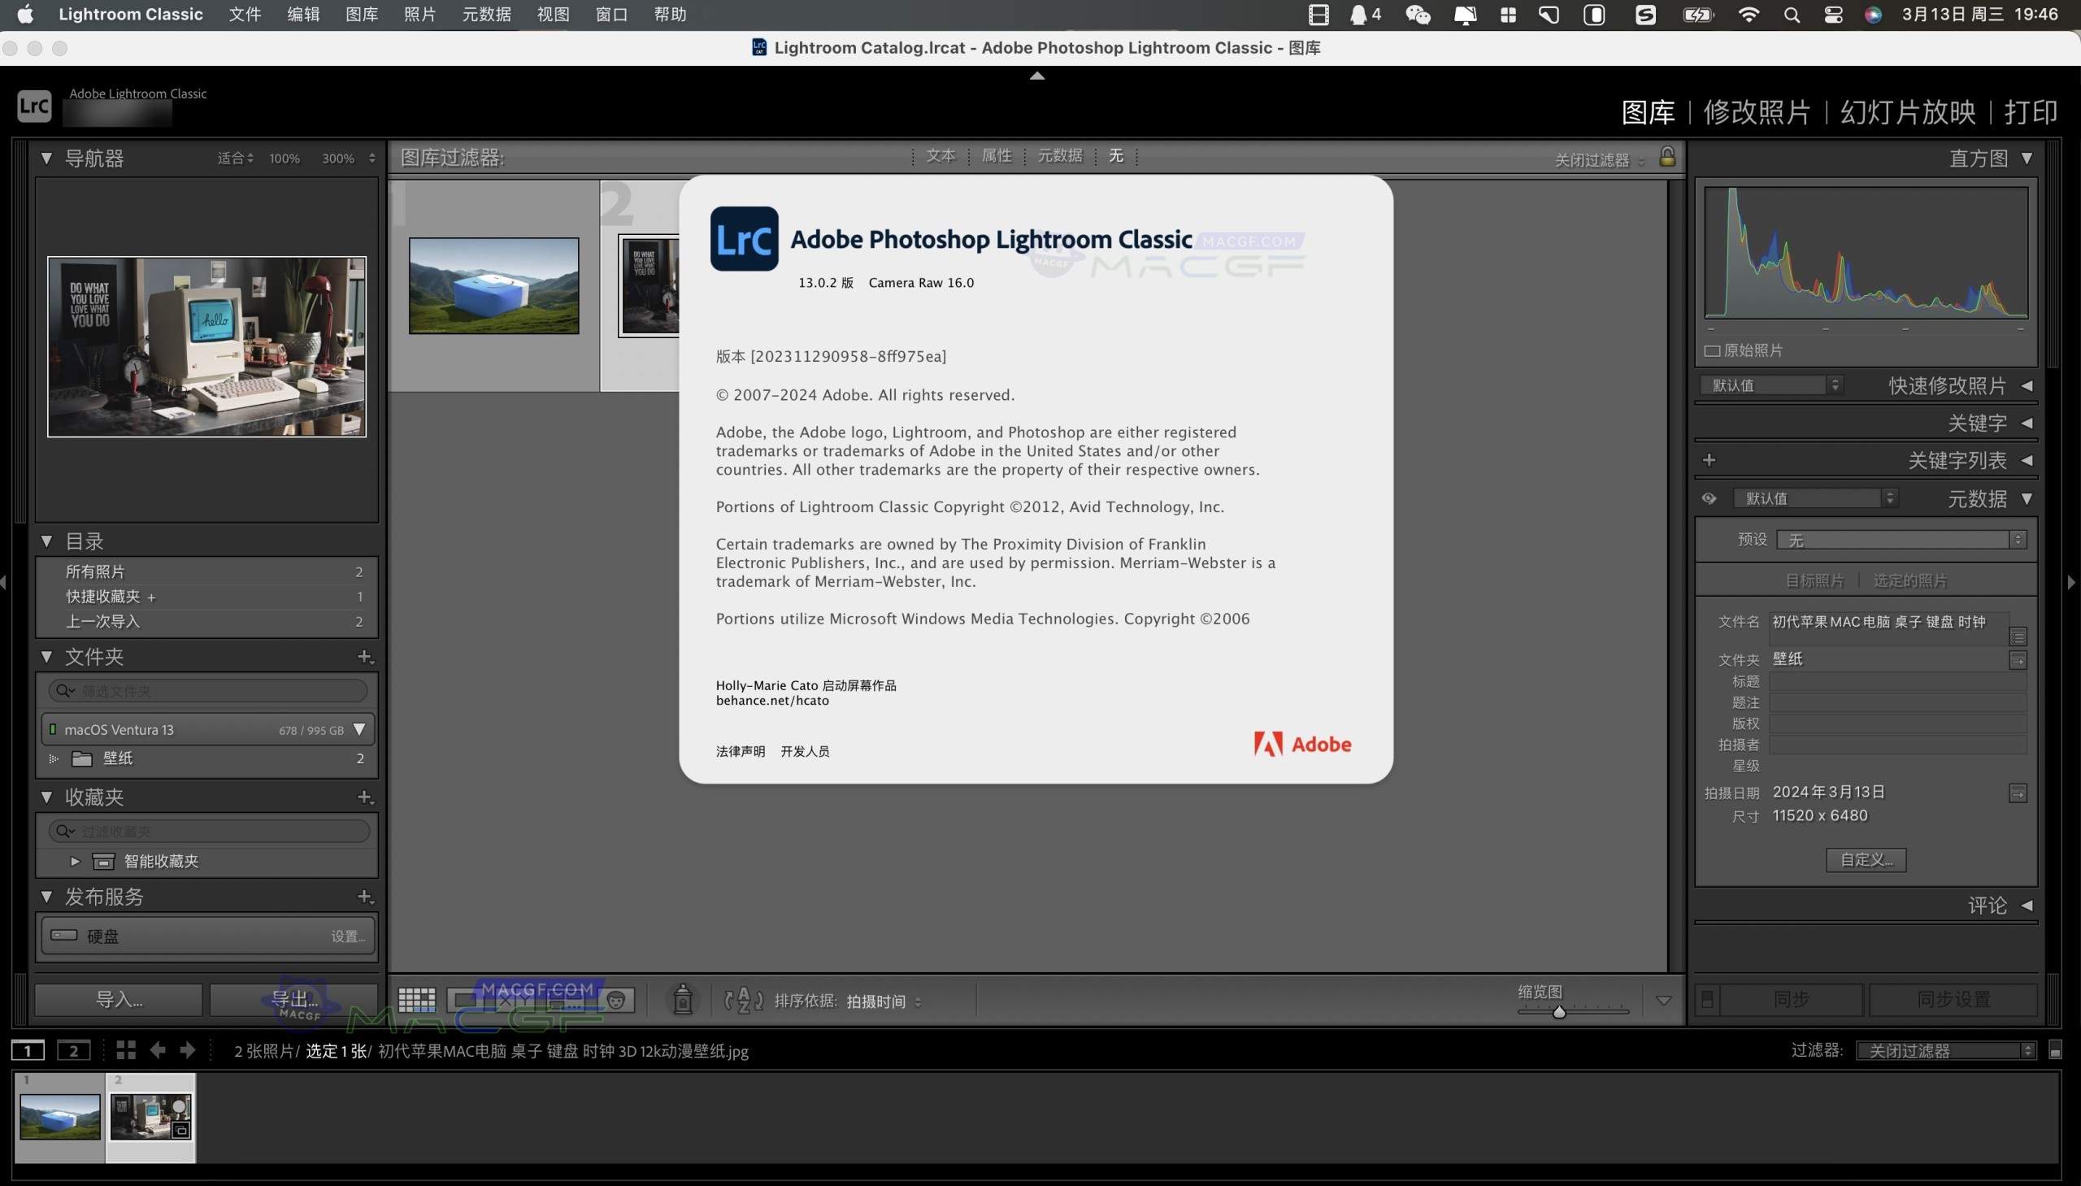Expand the 智能收藏夹 tree item
The height and width of the screenshot is (1186, 2081).
click(x=74, y=860)
